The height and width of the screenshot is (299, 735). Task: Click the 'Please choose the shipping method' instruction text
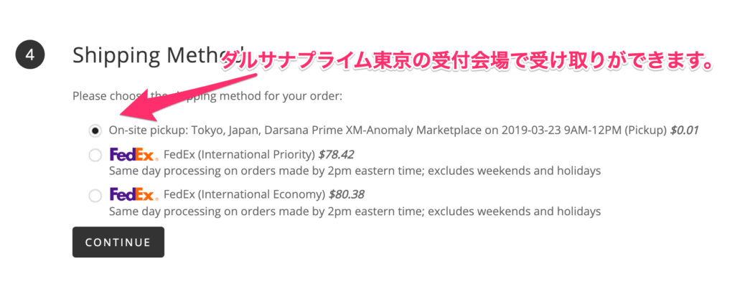pyautogui.click(x=207, y=97)
